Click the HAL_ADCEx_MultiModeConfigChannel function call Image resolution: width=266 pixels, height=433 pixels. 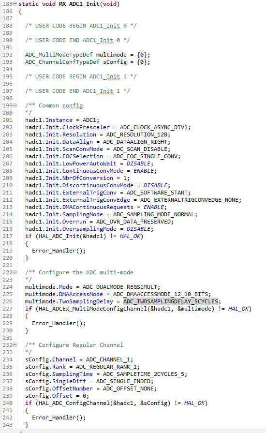tap(93, 309)
